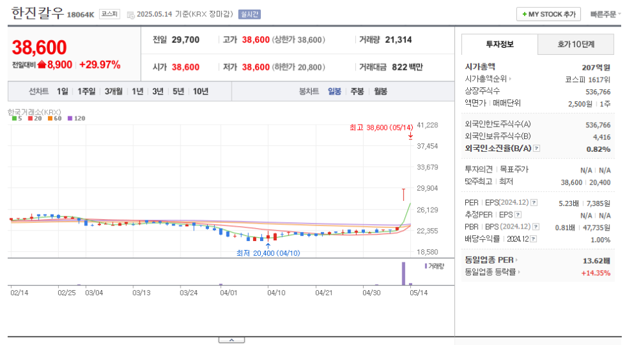
Task: Collapse the chart panel with the bottom up-arrow
Action: 232,340
